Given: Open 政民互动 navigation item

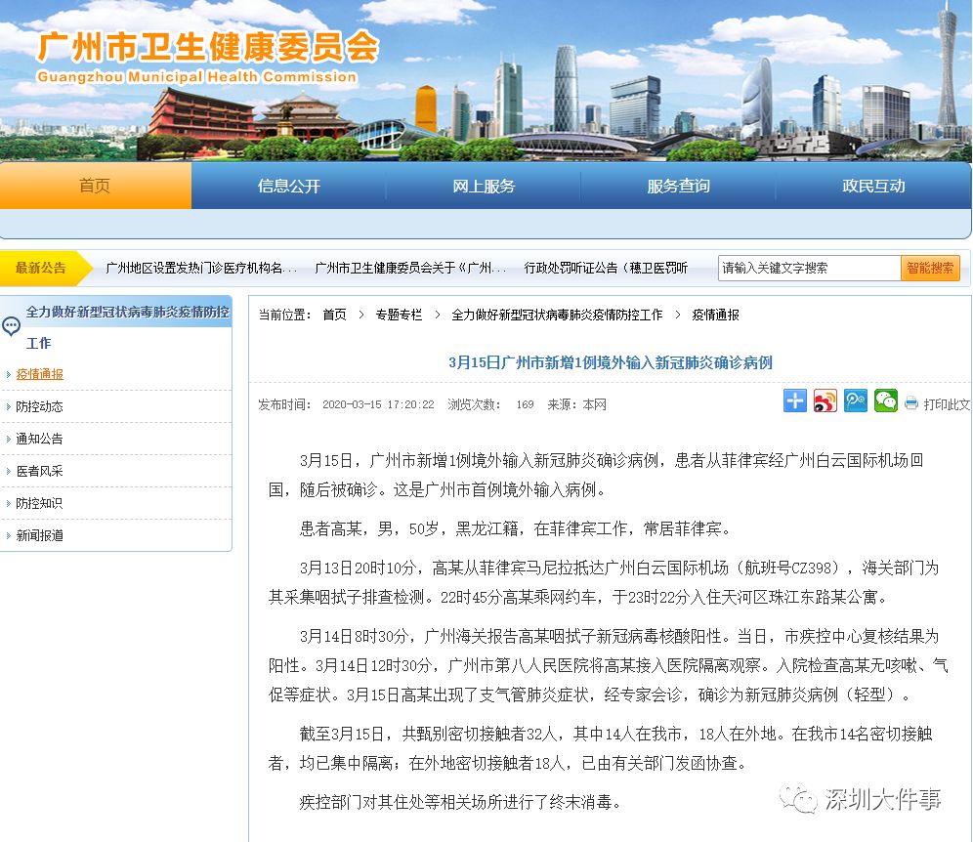Looking at the screenshot, I should point(873,186).
